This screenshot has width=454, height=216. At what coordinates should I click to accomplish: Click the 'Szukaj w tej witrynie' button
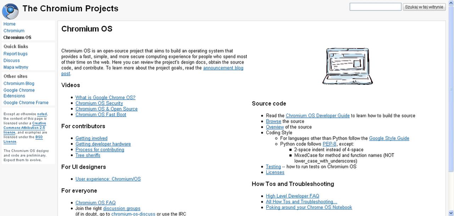[424, 7]
